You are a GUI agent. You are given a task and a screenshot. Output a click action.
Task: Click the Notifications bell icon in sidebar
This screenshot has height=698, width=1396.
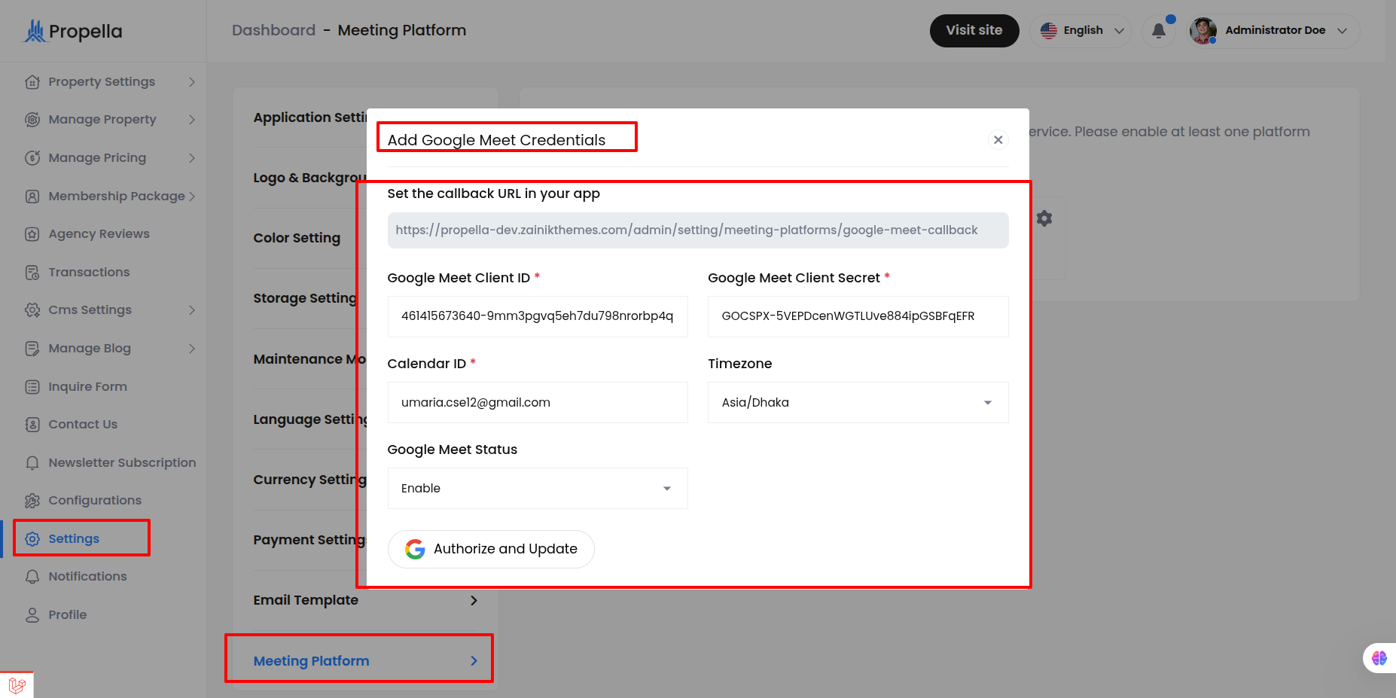pos(32,576)
